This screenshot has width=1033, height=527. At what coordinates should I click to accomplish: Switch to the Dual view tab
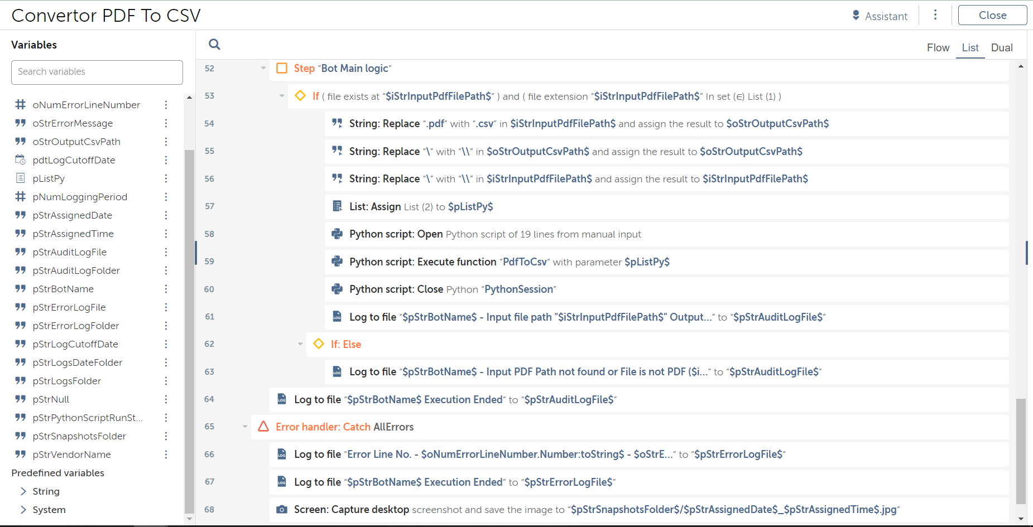coord(1002,48)
